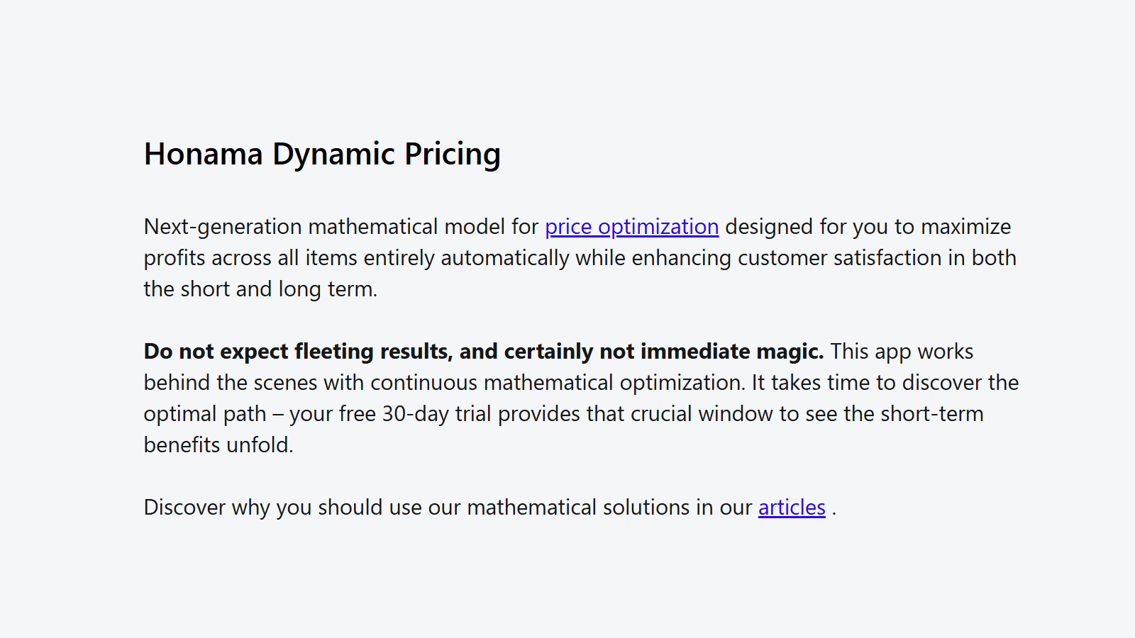The image size is (1135, 638).
Task: Click the words 'continuous mathematical optimization'
Action: pyautogui.click(x=557, y=383)
